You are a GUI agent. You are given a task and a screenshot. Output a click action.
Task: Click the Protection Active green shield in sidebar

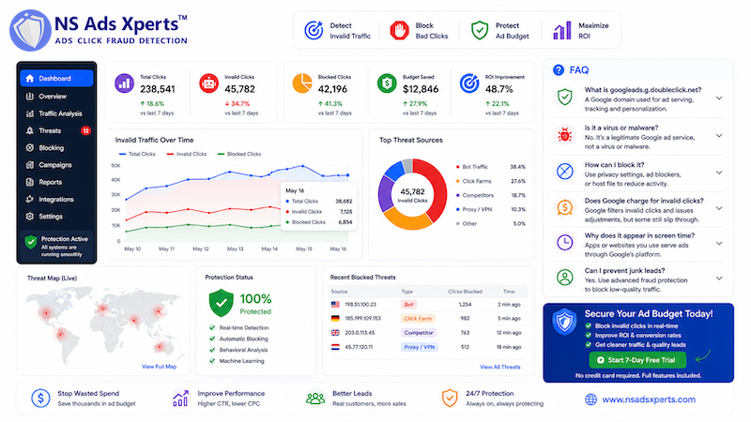[31, 242]
